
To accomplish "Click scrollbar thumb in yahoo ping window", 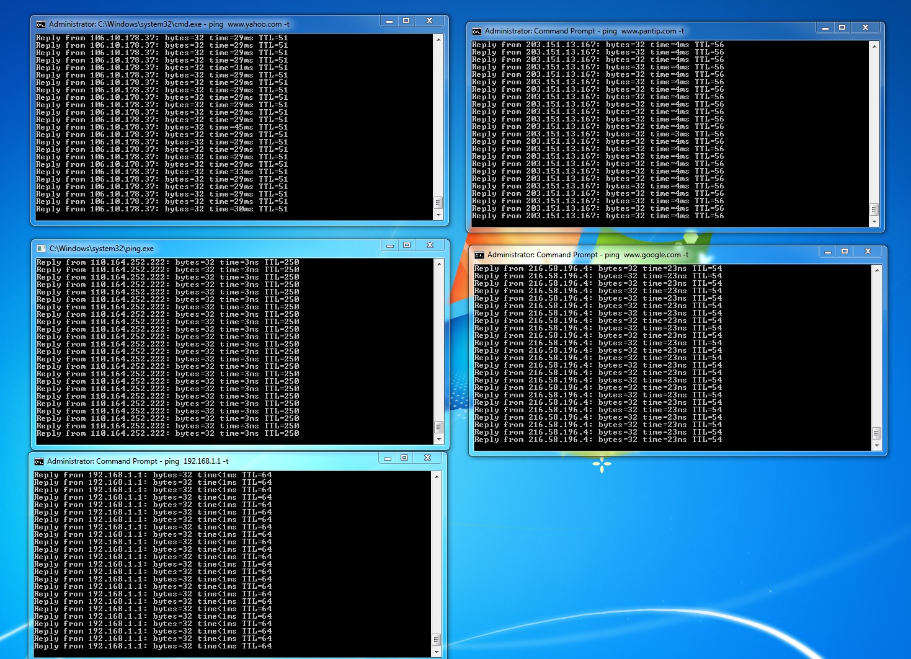I will pos(438,203).
